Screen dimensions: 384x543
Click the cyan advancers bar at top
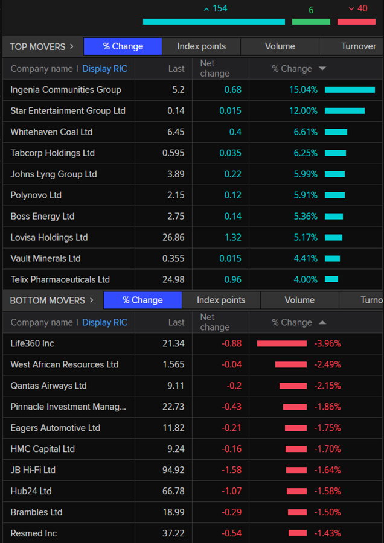214,22
